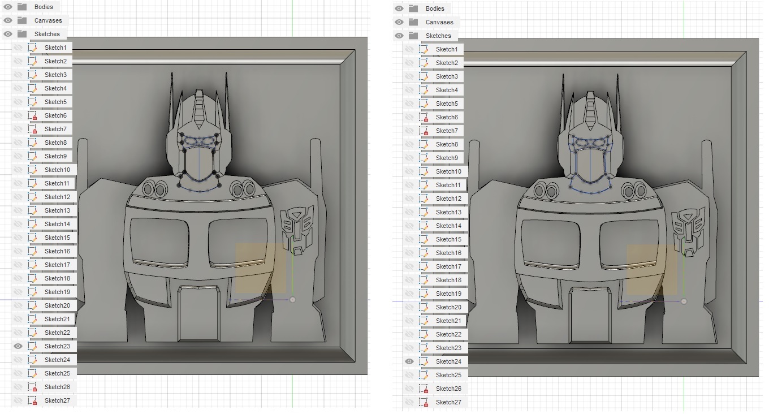Select the Sketch10 sketch icon in left panel
Screen dimensions: 769x414
(33, 170)
